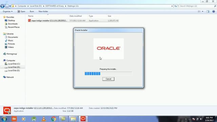Click the volume speaker tray icon
Viewport: 217px width, 122px height.
[201, 119]
